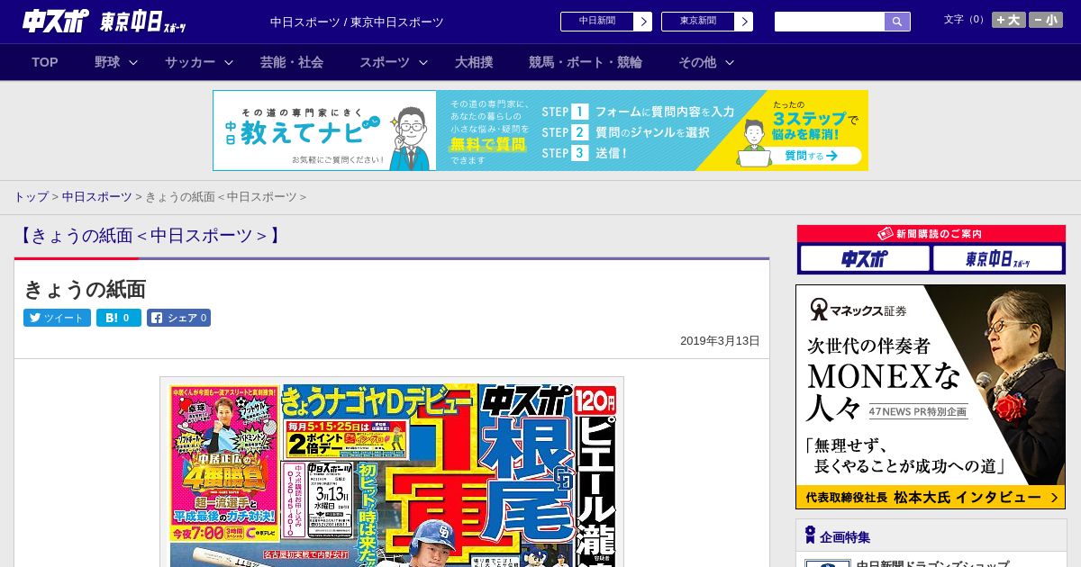The image size is (1081, 567).
Task: Click arrow next to 東京新聞
Action: (x=744, y=22)
